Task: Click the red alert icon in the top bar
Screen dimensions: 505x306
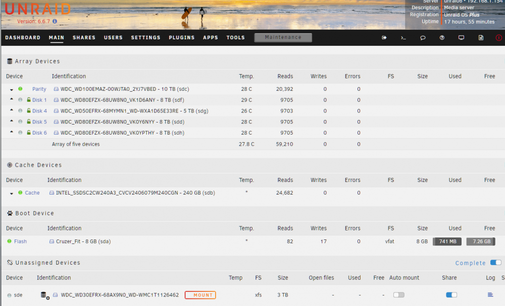Action: [x=498, y=38]
